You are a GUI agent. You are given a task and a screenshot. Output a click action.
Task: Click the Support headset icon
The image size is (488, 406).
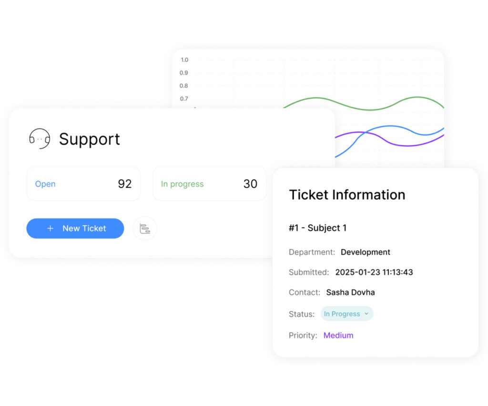coord(39,139)
